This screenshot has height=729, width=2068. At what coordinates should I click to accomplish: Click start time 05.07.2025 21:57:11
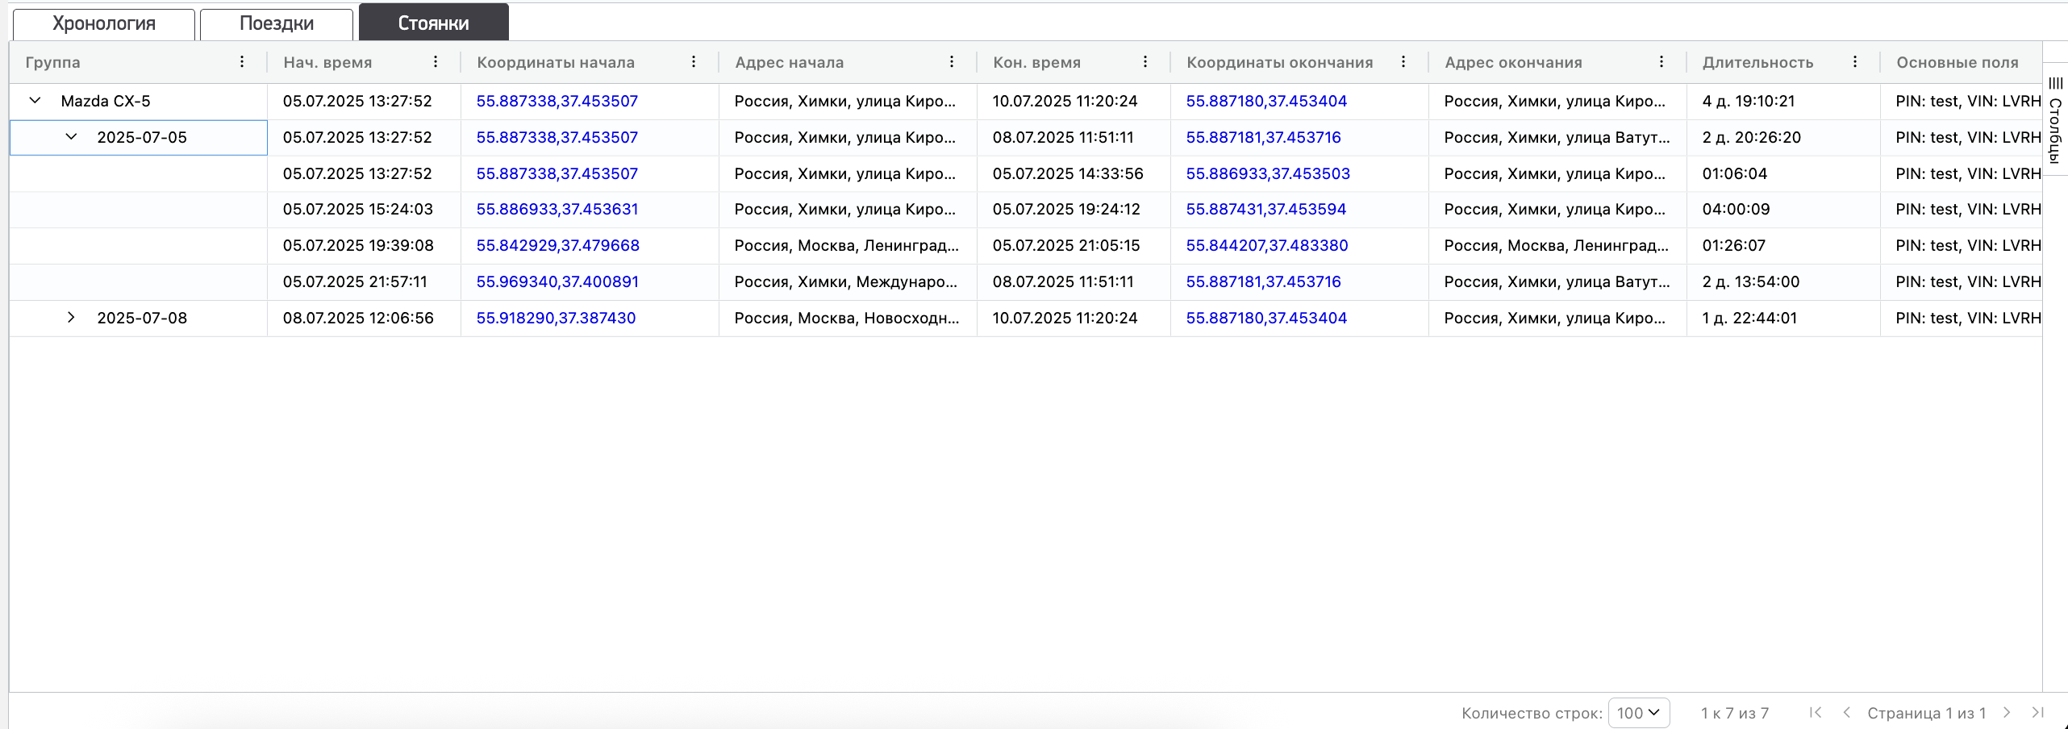coord(355,281)
